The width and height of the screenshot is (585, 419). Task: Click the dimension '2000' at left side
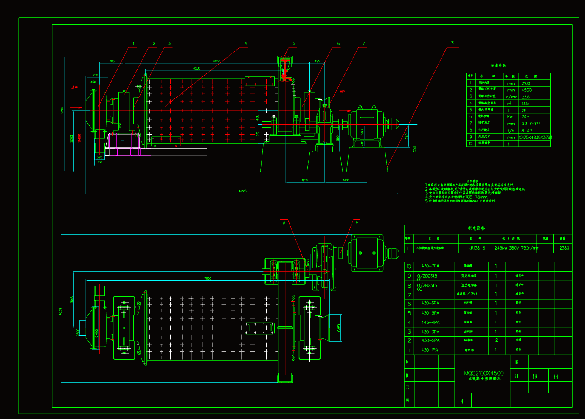pos(72,139)
